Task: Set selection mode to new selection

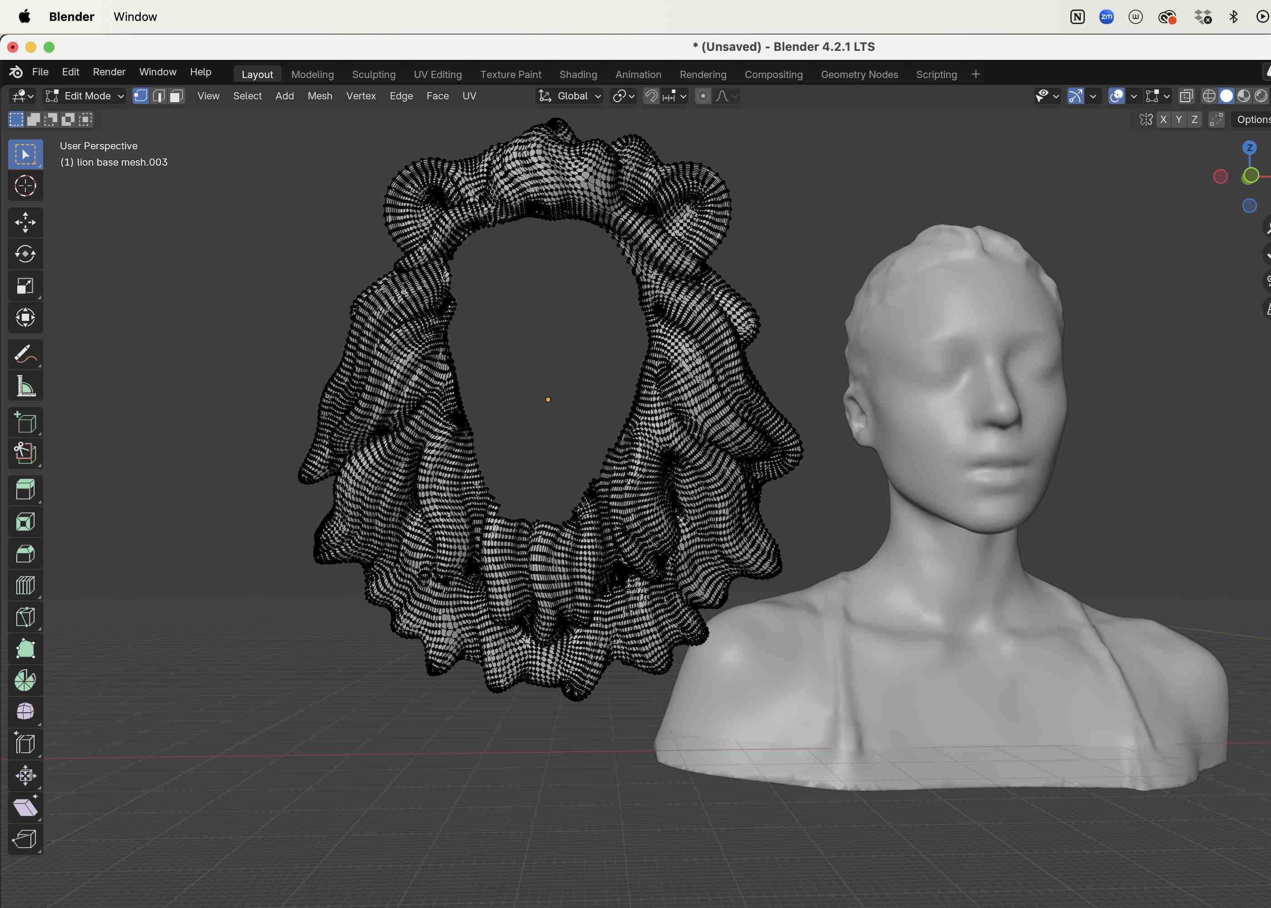Action: (16, 119)
